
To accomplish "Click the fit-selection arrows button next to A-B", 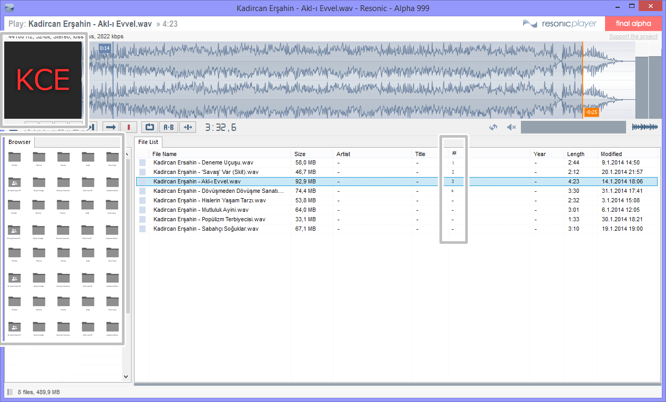I will (187, 127).
